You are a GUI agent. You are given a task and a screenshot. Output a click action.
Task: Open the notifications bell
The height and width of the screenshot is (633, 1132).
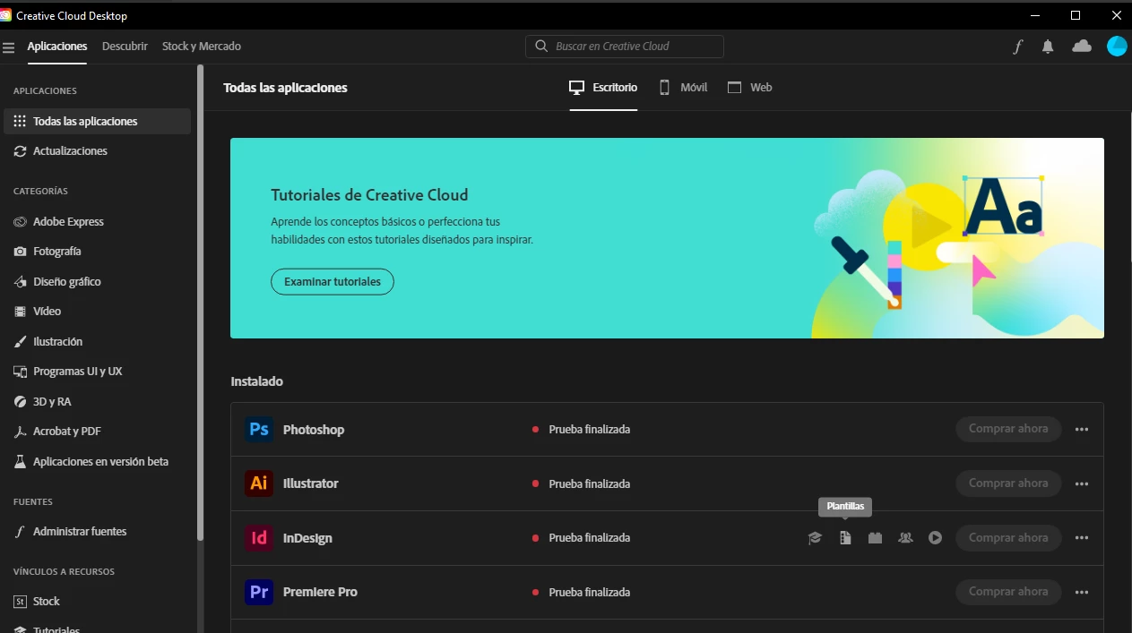click(1048, 47)
